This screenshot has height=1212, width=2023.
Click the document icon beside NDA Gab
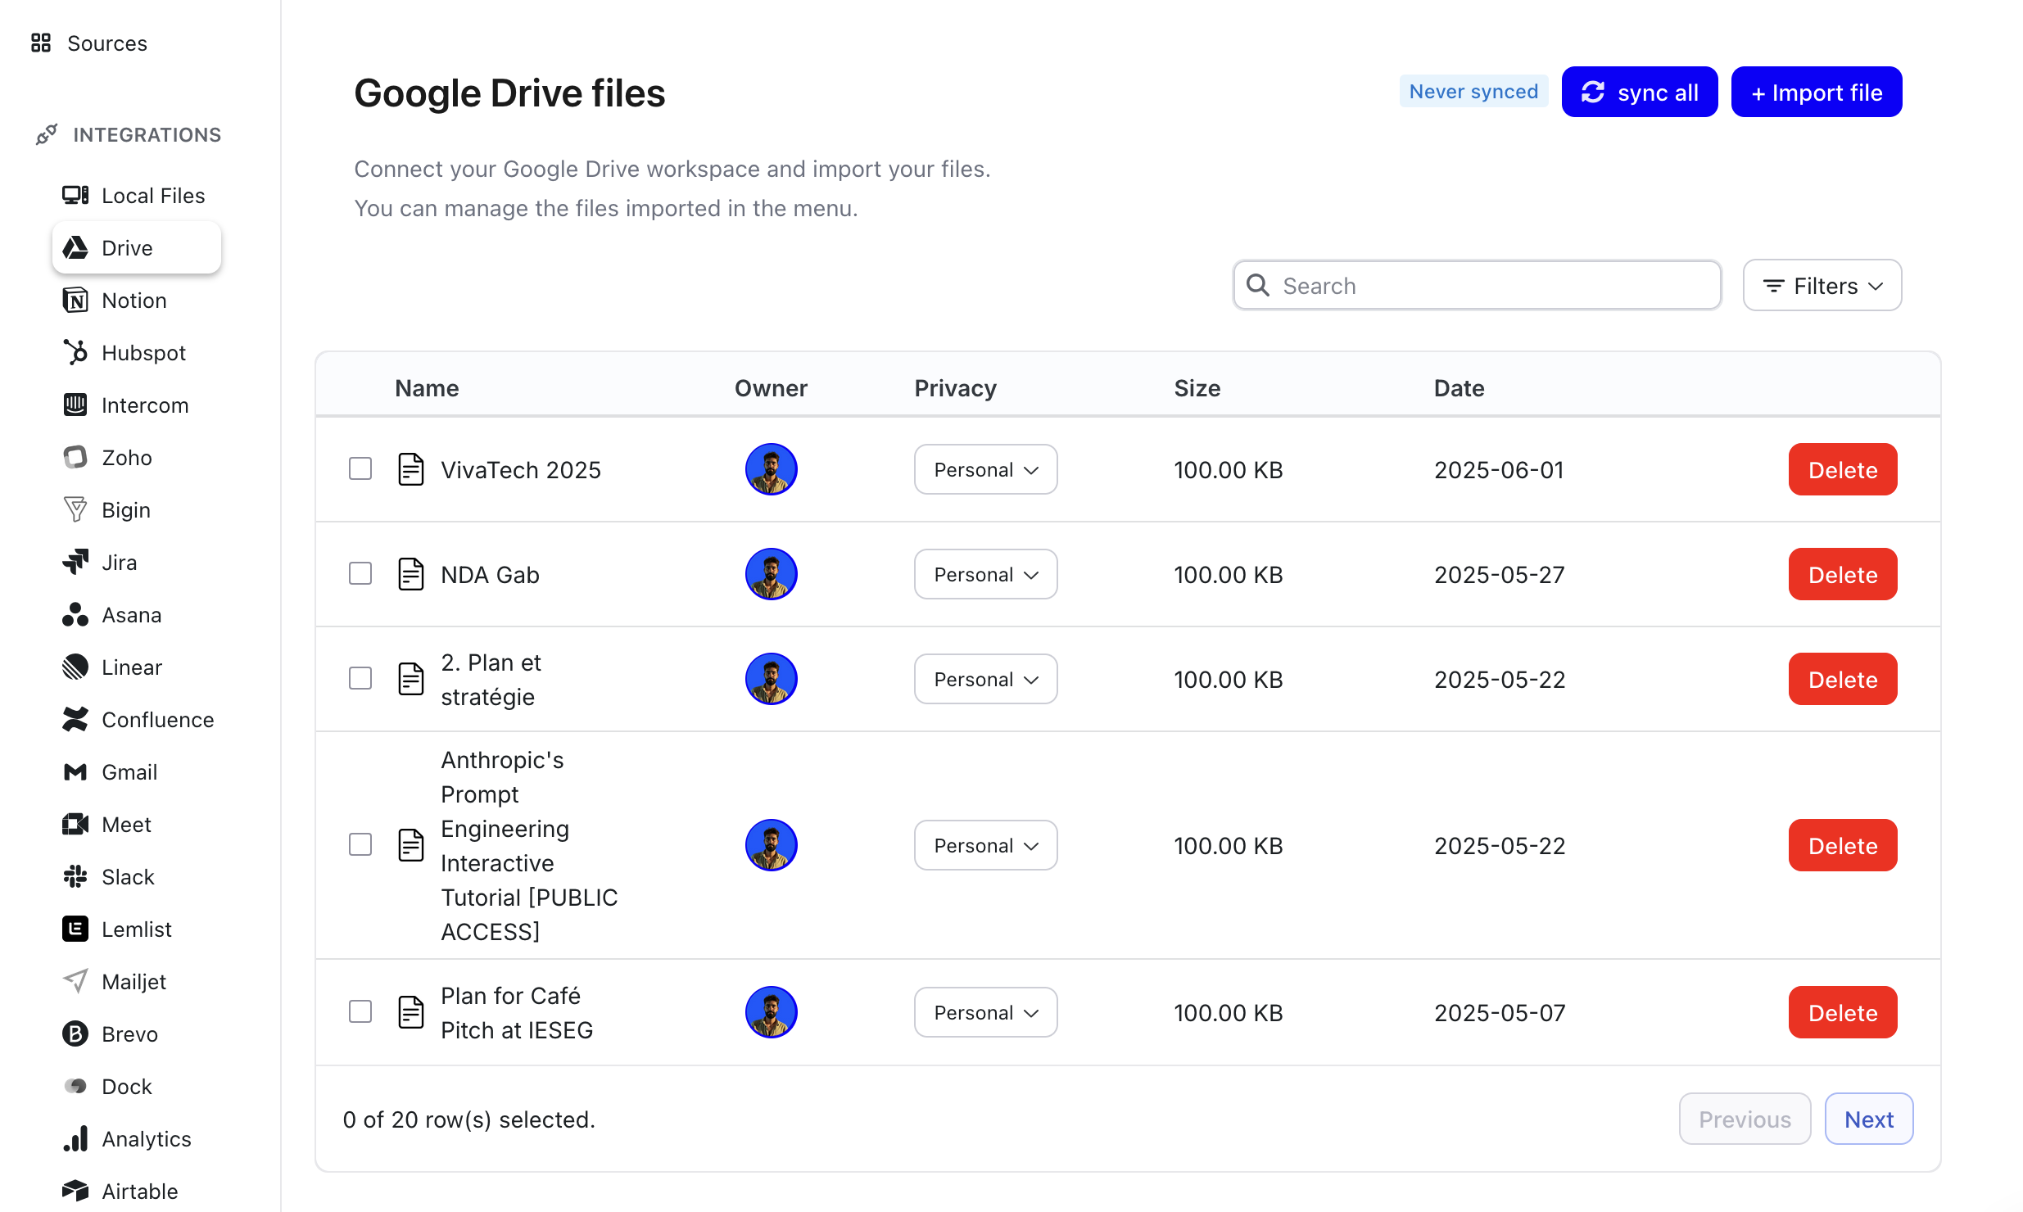coord(410,575)
